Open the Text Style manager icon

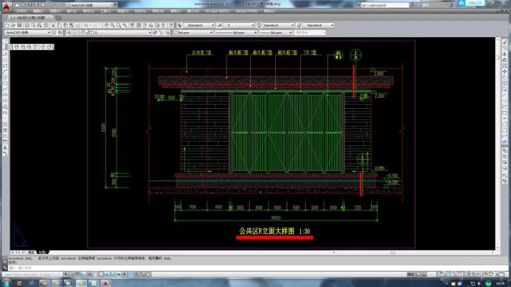[180, 25]
